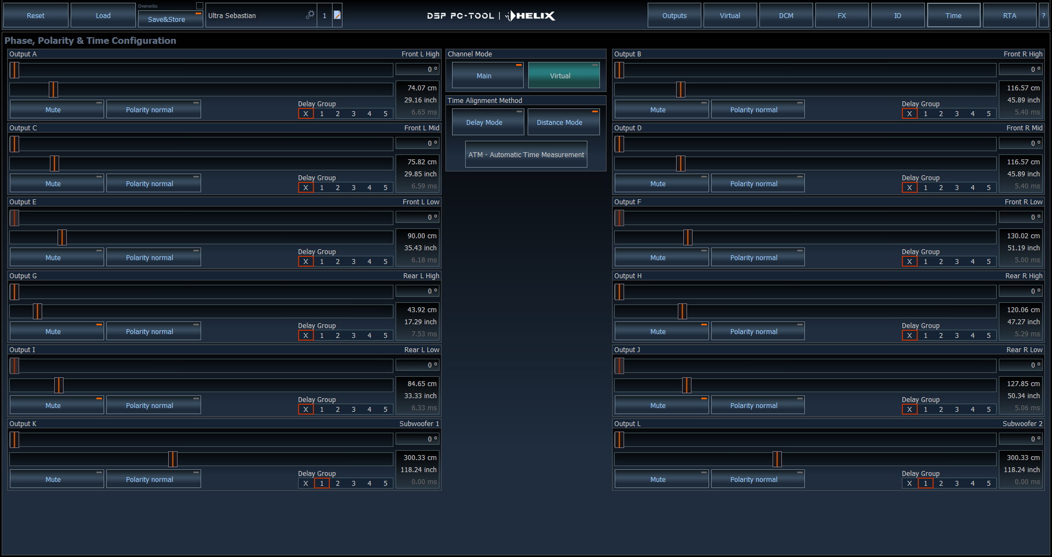Rename the setup using the pencil icon
The image size is (1052, 557).
pyautogui.click(x=336, y=15)
